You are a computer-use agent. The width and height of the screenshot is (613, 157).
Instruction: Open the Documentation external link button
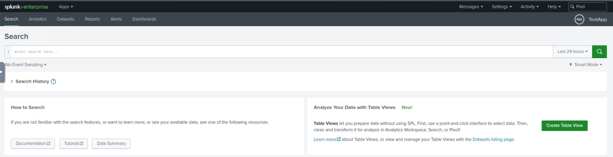[x=33, y=144]
